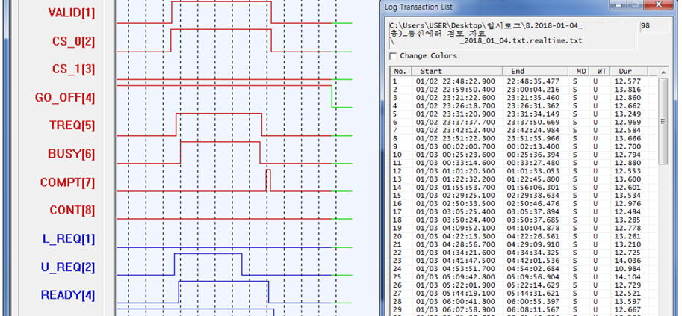The height and width of the screenshot is (316, 682).
Task: Select the CS_1[3] signal label
Action: (74, 69)
